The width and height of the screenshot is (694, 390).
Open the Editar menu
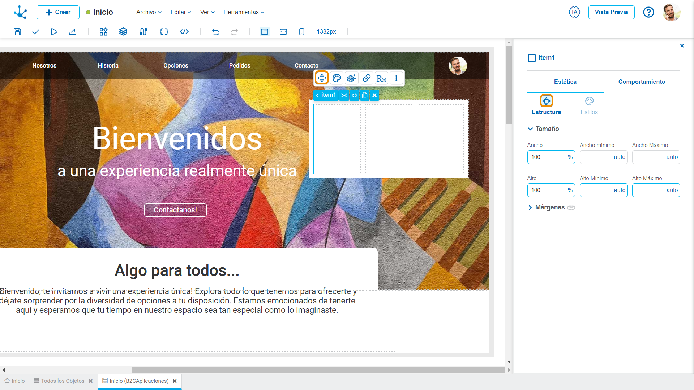pyautogui.click(x=181, y=12)
